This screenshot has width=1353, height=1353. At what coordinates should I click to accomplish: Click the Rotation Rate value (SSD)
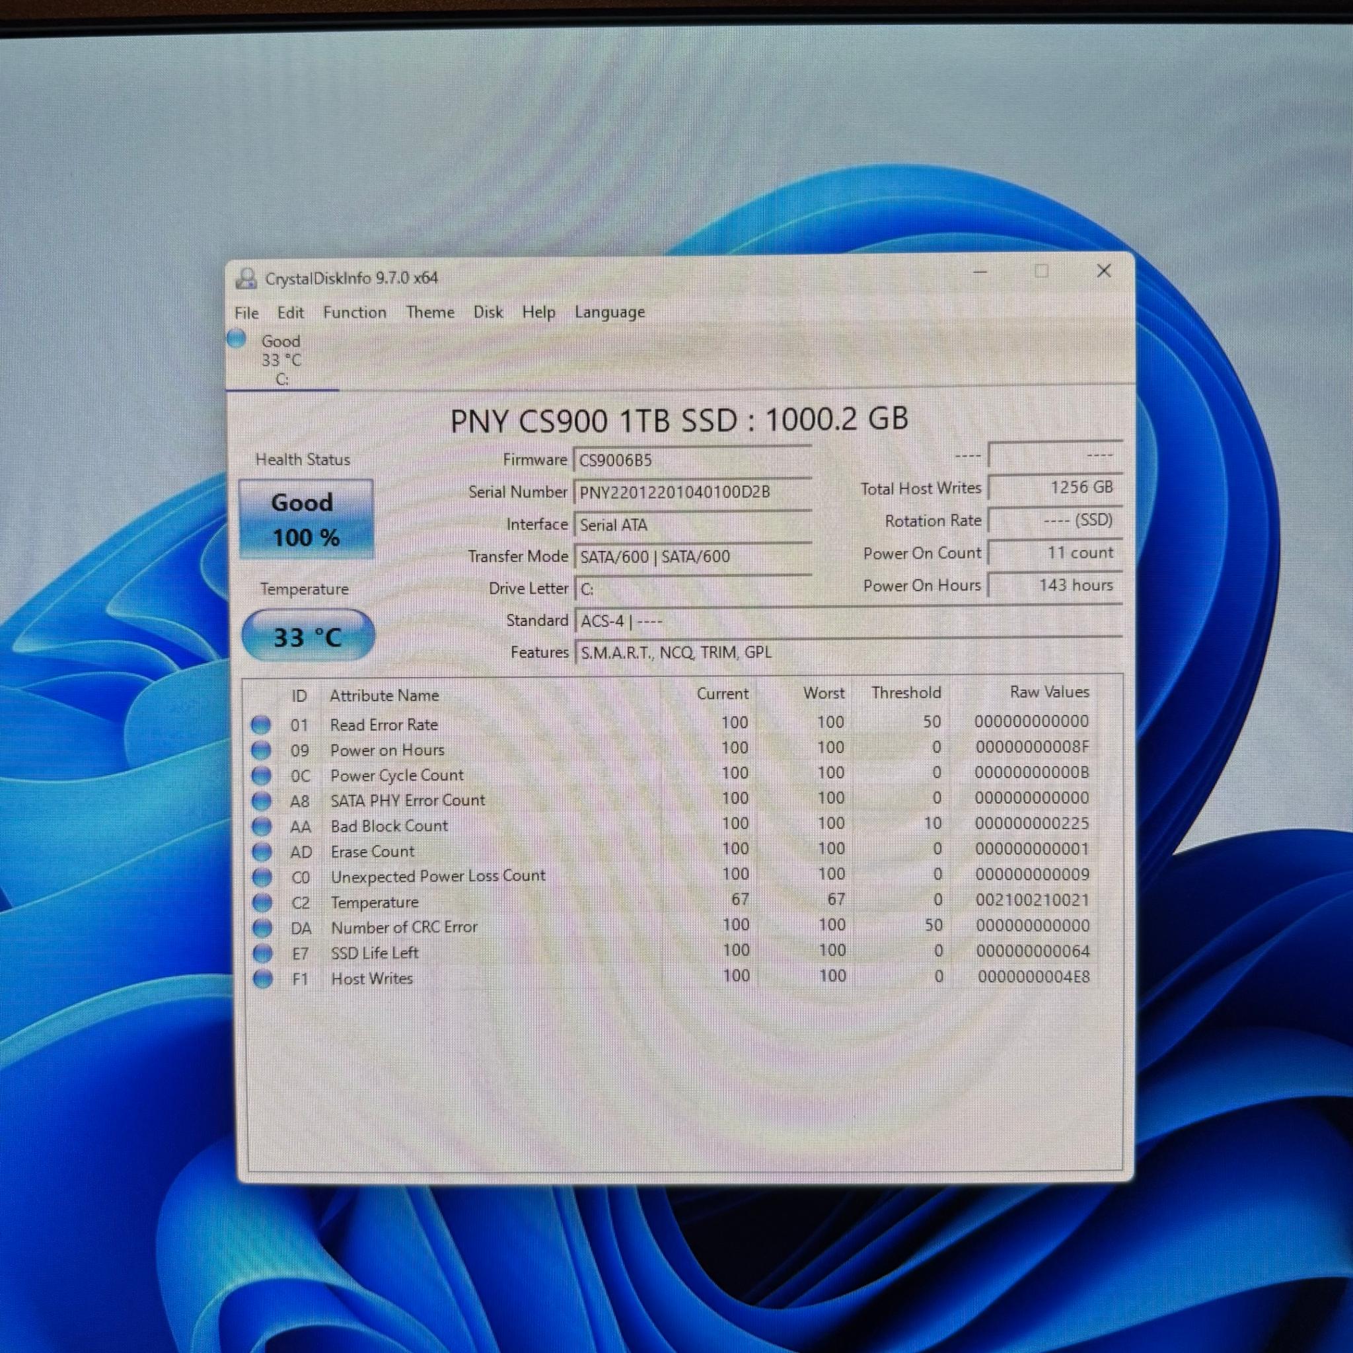click(1055, 521)
